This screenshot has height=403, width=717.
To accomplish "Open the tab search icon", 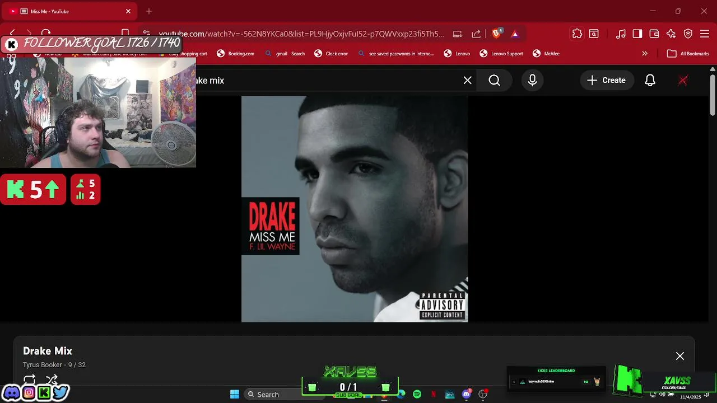I will click(x=594, y=34).
